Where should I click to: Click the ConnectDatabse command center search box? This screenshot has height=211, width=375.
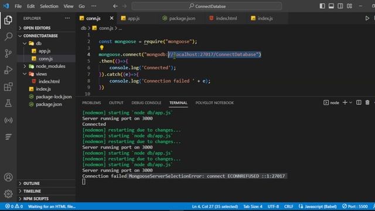coord(207,6)
